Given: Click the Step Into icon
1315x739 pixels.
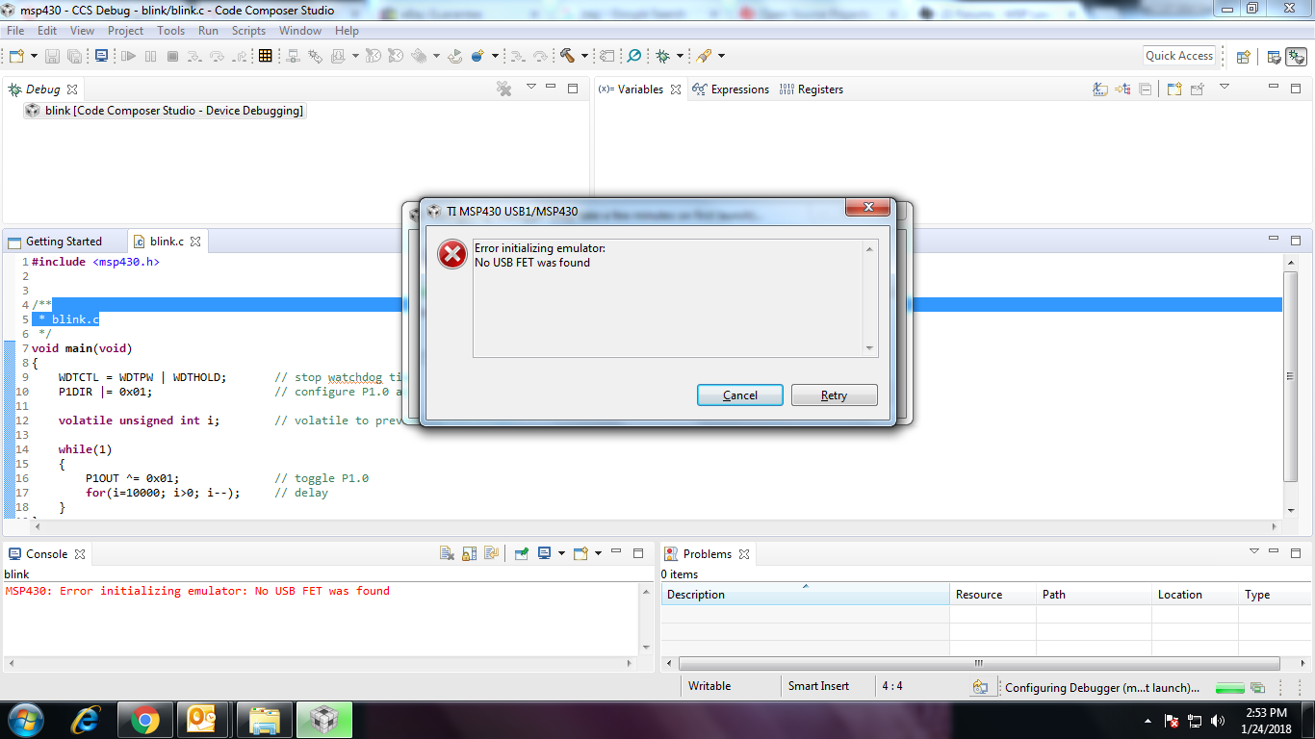Looking at the screenshot, I should (194, 56).
